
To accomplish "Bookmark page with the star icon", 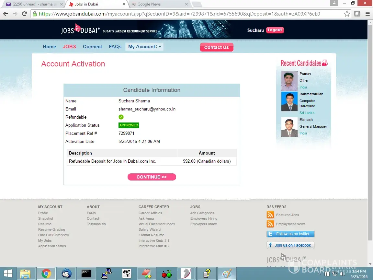I will 347,14.
